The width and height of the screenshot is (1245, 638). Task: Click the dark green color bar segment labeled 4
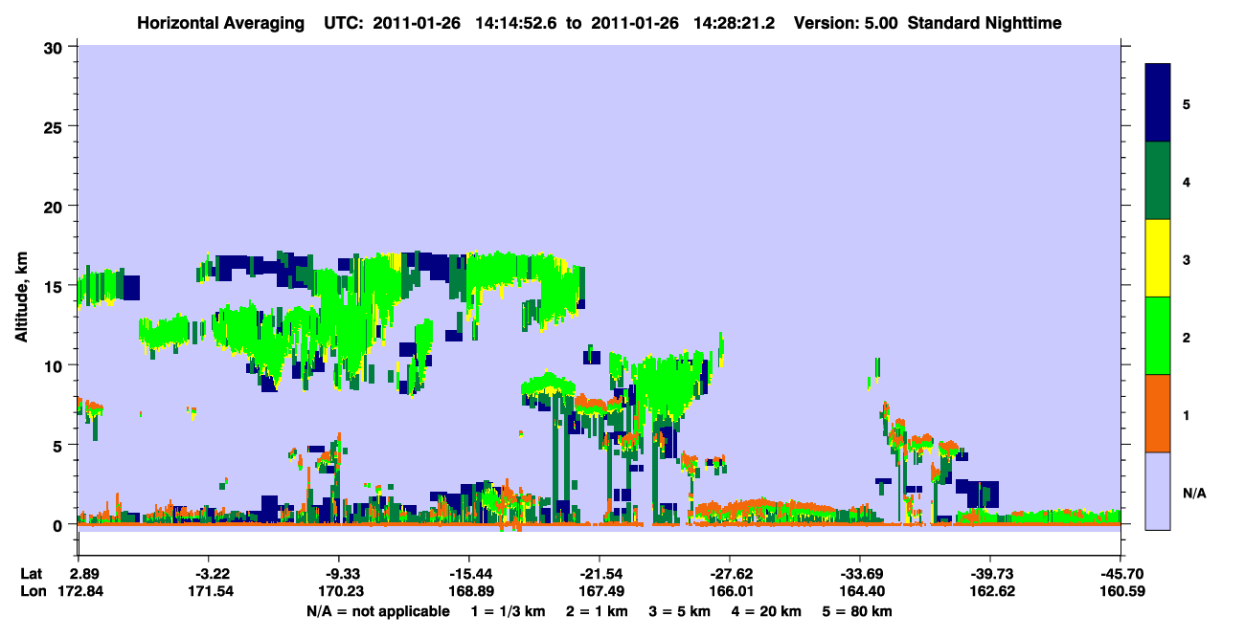[1158, 181]
